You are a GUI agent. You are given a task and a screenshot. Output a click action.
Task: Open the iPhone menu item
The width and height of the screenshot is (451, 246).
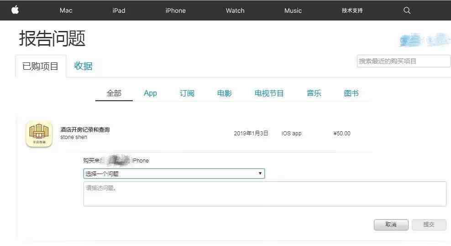pyautogui.click(x=175, y=10)
